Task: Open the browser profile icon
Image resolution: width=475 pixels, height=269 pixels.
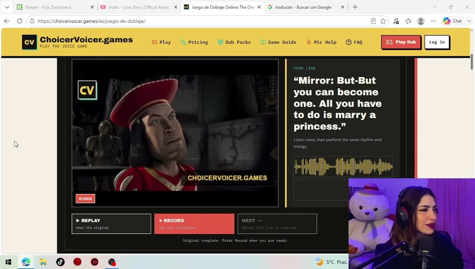Action: (x=421, y=21)
